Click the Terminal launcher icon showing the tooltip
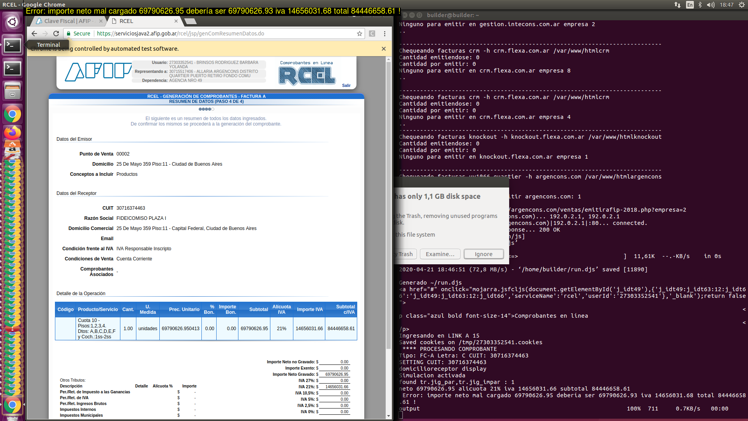The image size is (748, 421). coord(12,45)
